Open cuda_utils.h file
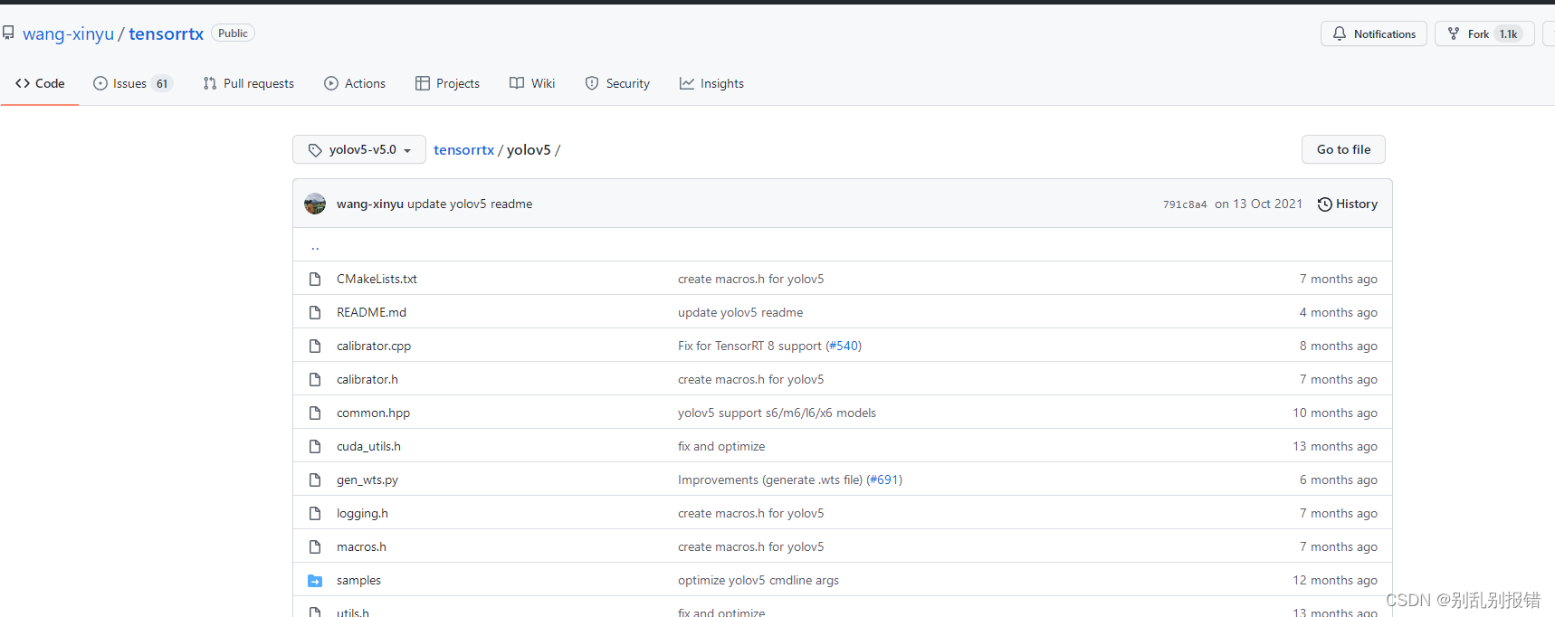The height and width of the screenshot is (617, 1555). [x=368, y=446]
